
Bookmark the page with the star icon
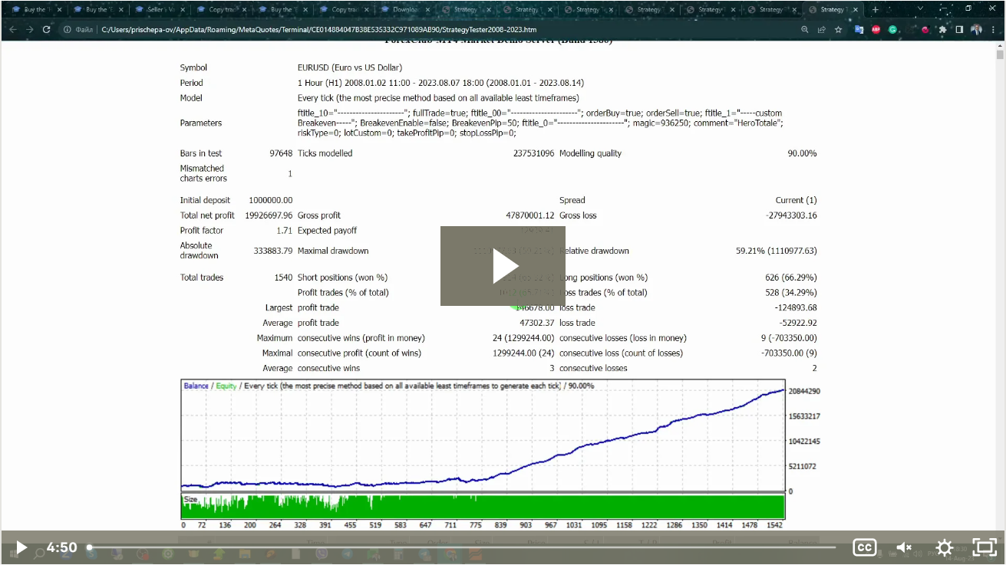point(838,29)
